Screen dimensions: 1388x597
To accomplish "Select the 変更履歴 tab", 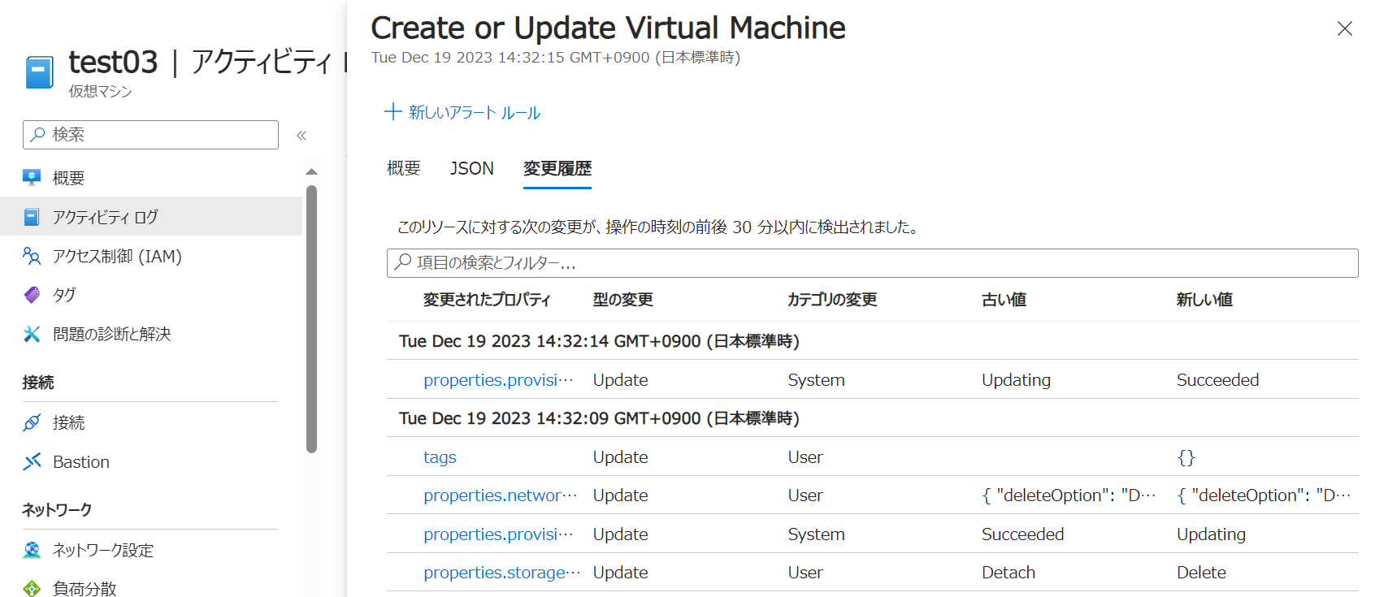I will coord(557,168).
